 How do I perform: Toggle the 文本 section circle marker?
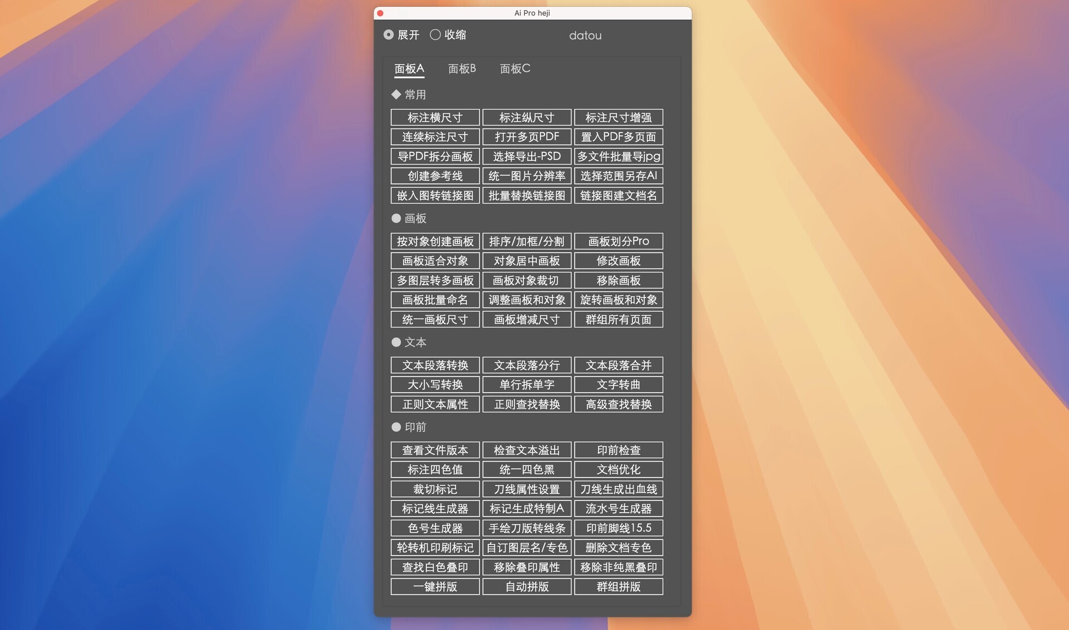[396, 342]
